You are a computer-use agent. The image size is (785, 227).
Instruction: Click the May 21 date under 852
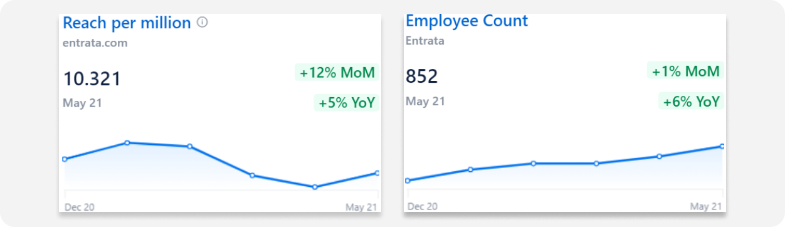coord(425,101)
